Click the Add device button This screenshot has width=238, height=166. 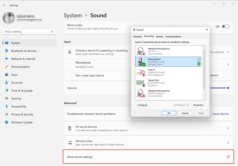217,75
